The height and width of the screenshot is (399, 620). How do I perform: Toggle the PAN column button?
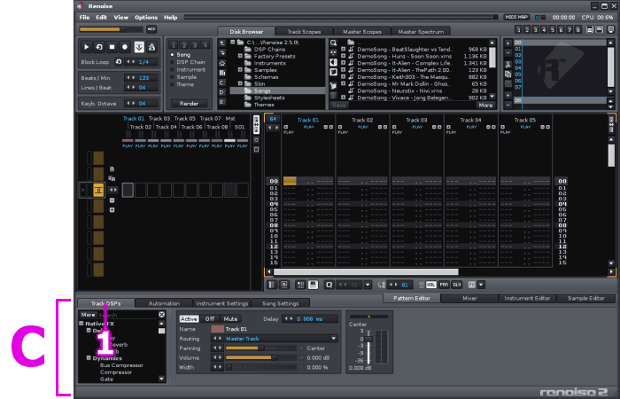coord(444,285)
